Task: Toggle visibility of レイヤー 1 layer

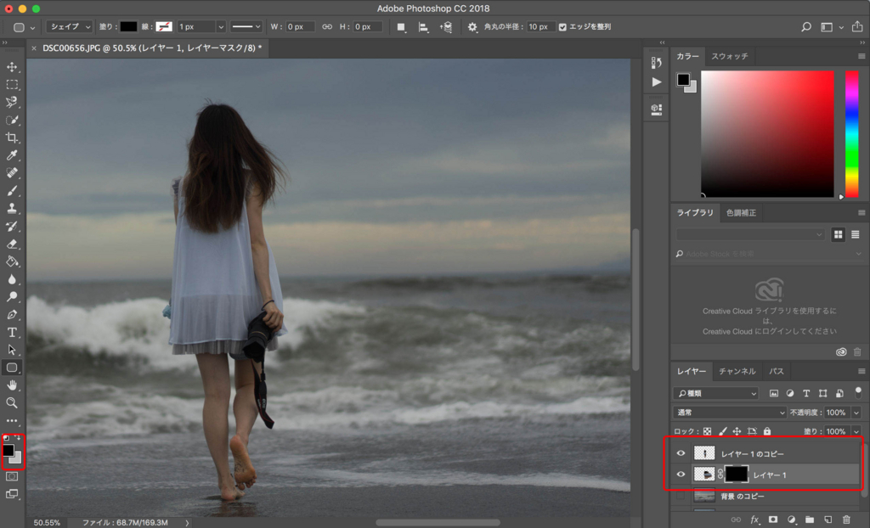Action: click(681, 475)
